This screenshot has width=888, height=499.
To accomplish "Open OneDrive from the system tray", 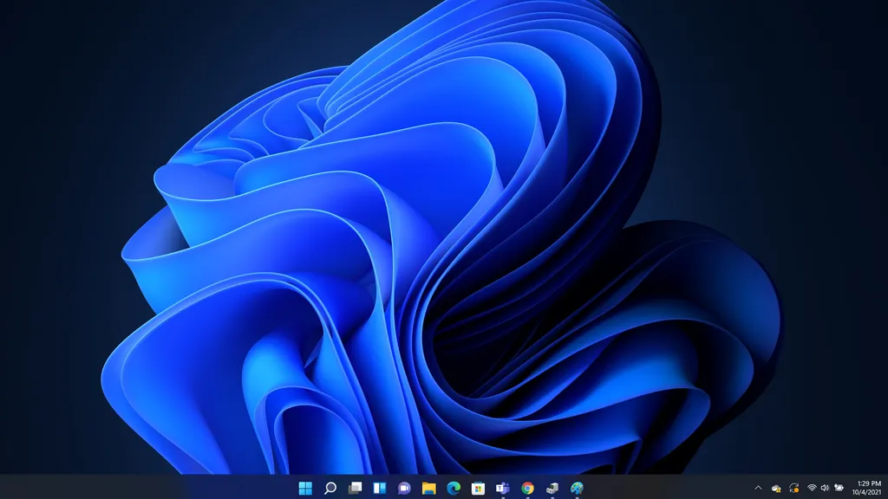I will (x=776, y=488).
